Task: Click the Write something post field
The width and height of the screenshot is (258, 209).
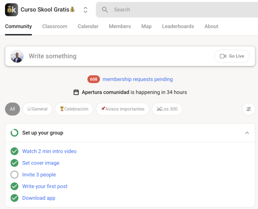Action: 118,56
